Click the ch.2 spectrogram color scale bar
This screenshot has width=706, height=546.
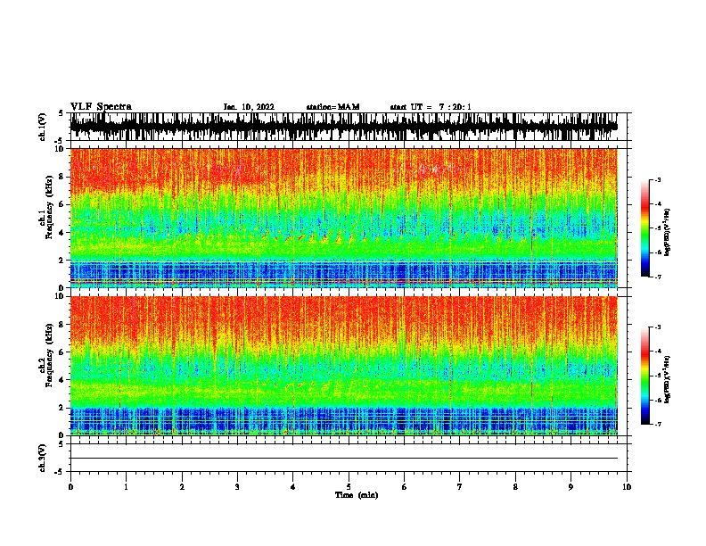pyautogui.click(x=645, y=376)
